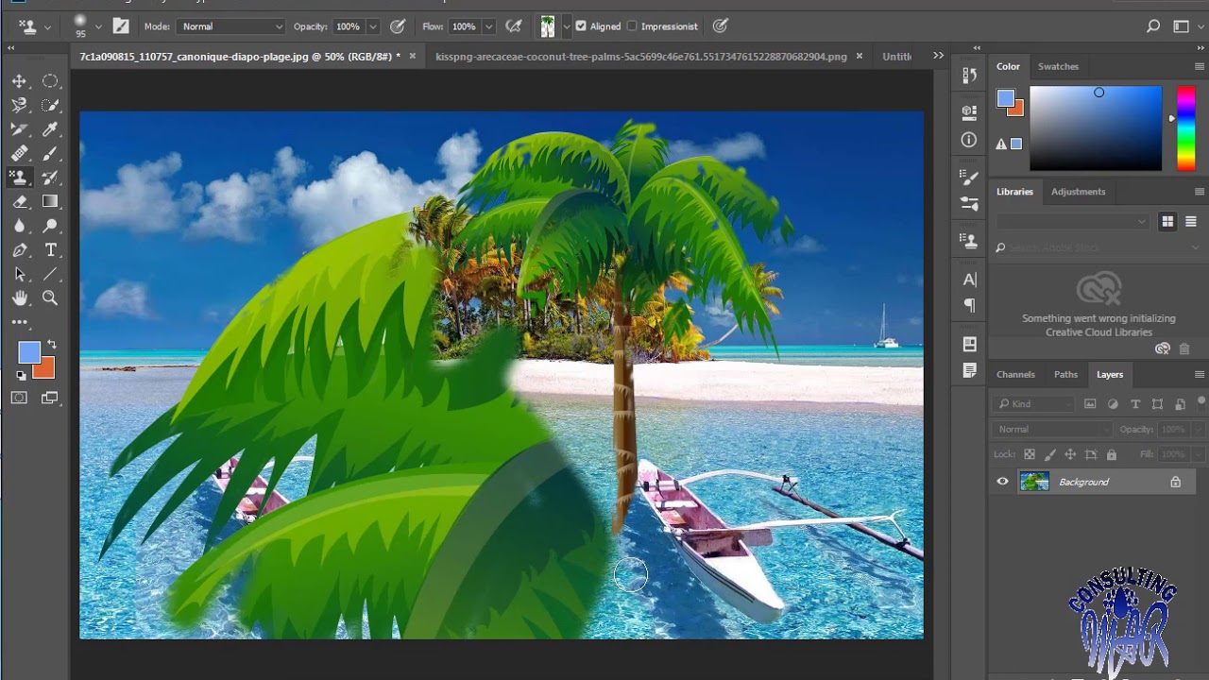The height and width of the screenshot is (680, 1209).
Task: Select the Gradient tool
Action: pos(50,202)
